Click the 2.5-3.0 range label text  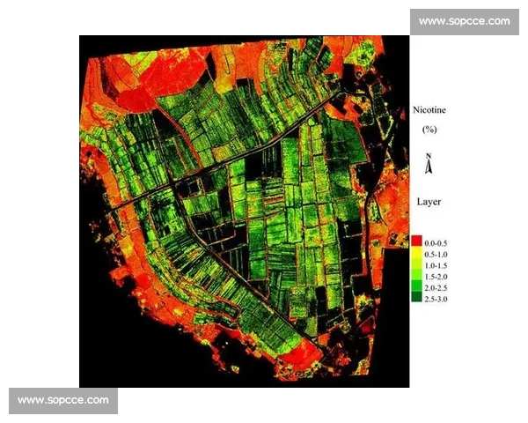point(435,299)
